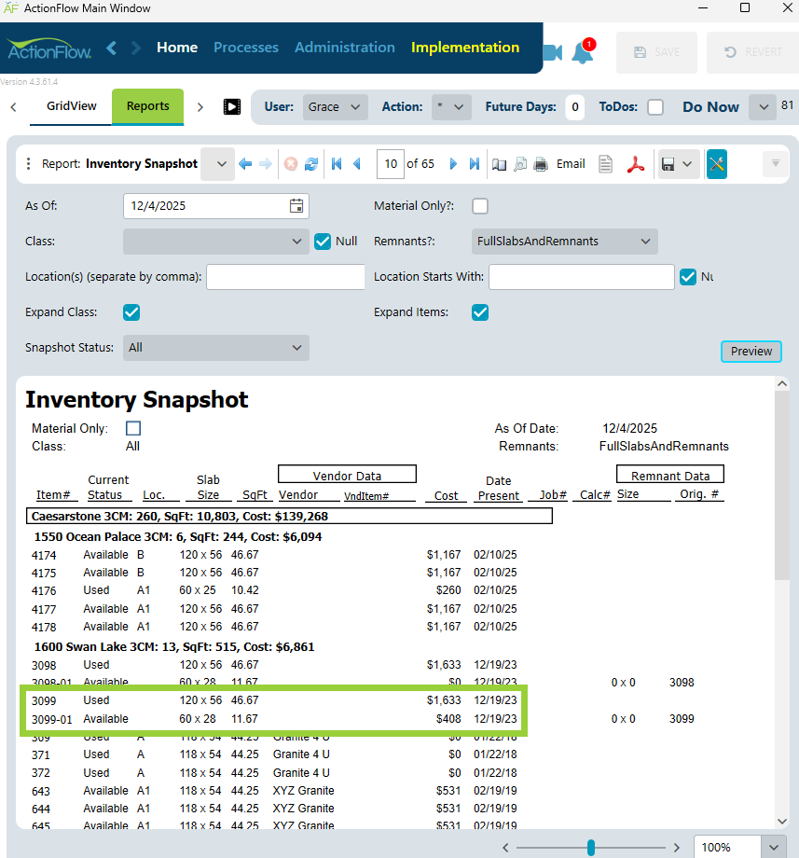The height and width of the screenshot is (858, 799).
Task: Select the Reports tab
Action: (x=147, y=106)
